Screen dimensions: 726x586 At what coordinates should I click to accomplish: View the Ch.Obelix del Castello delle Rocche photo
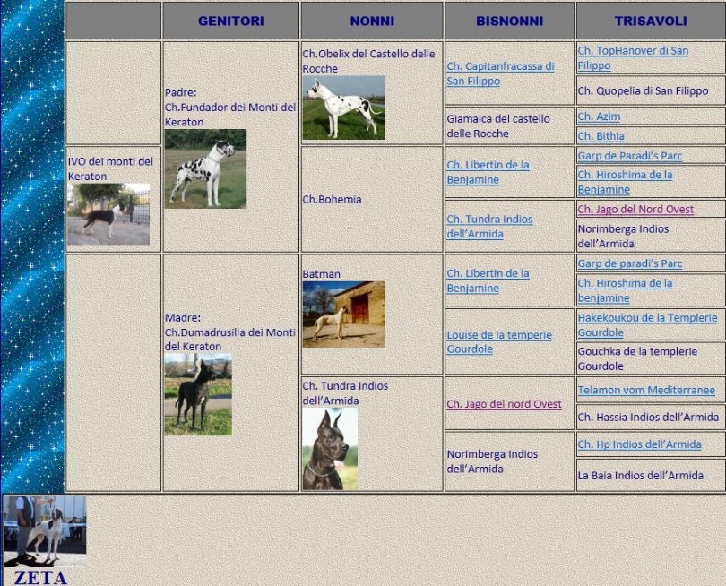click(x=343, y=108)
